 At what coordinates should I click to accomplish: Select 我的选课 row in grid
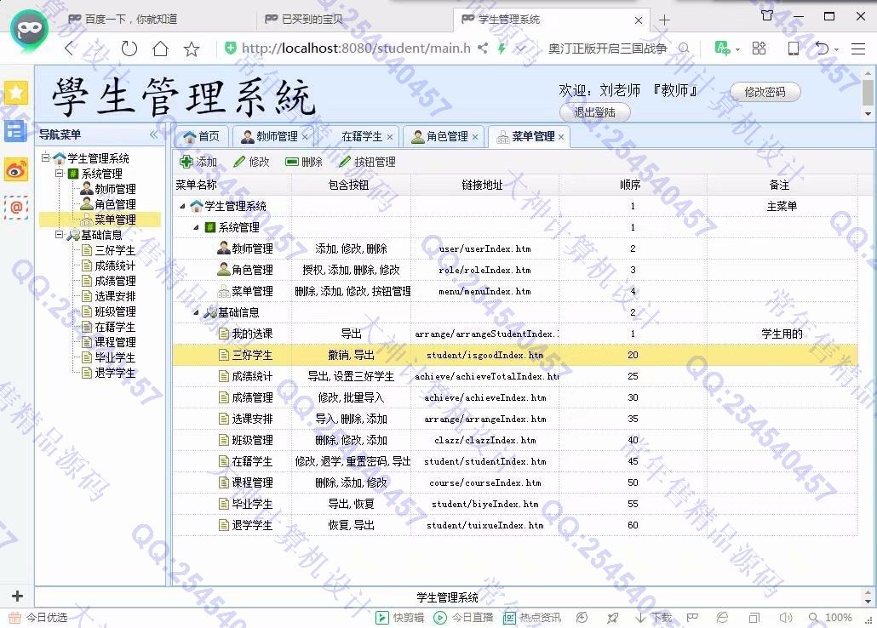(x=515, y=334)
